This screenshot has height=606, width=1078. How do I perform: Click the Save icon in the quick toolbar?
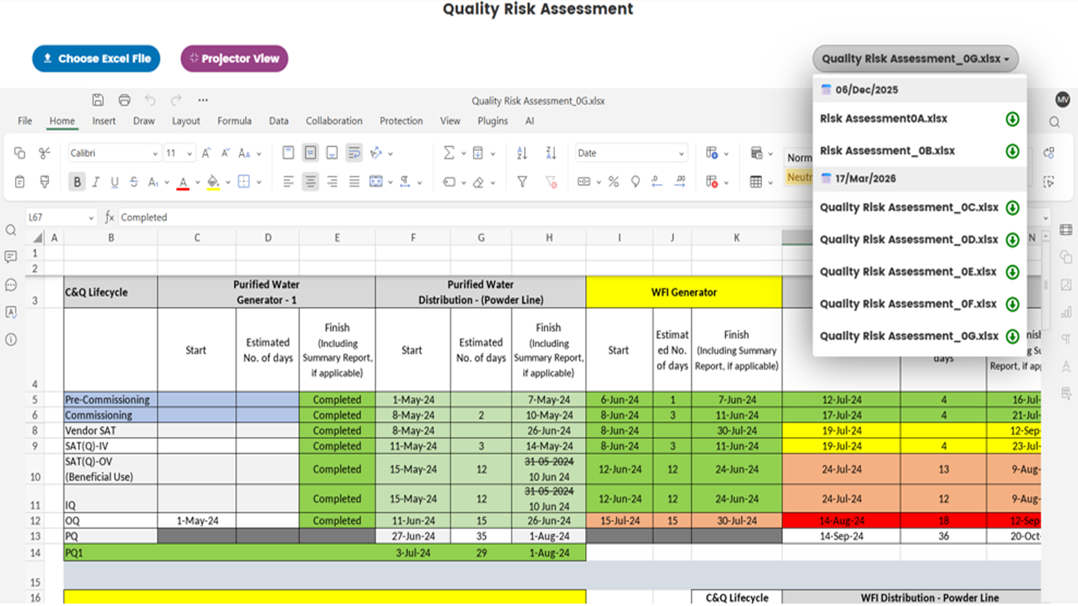[98, 100]
